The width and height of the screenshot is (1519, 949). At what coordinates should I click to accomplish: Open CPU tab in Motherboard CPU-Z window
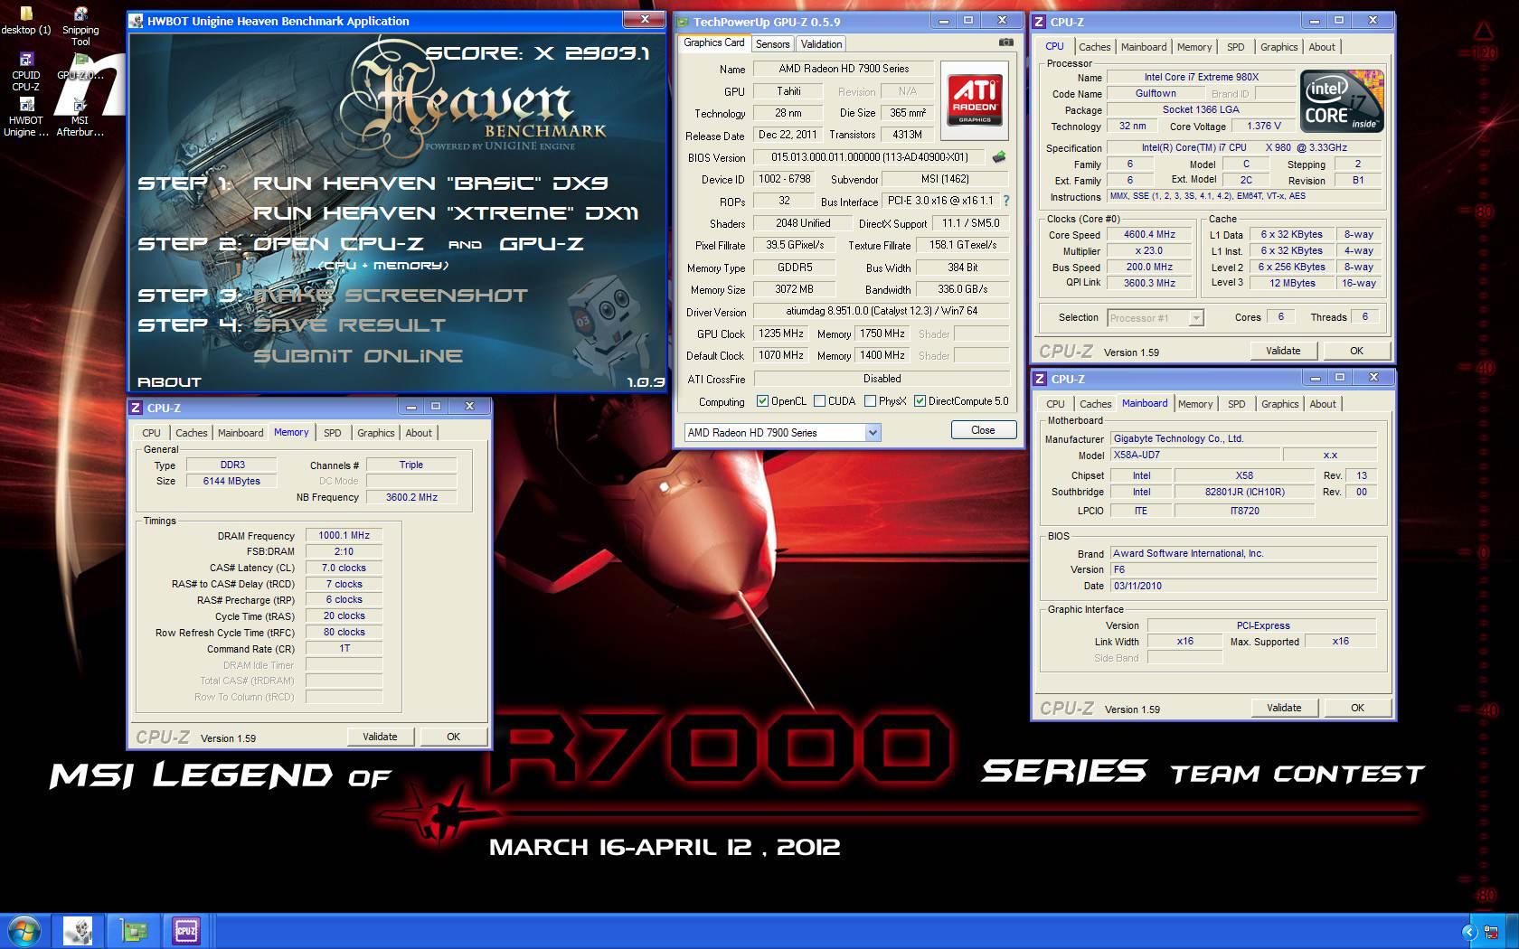point(1055,404)
